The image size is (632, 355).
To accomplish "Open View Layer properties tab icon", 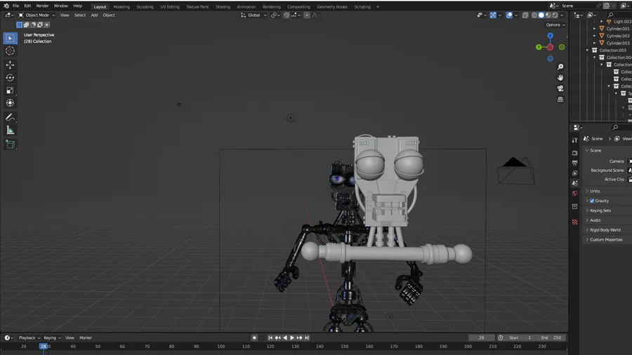I will (x=574, y=173).
